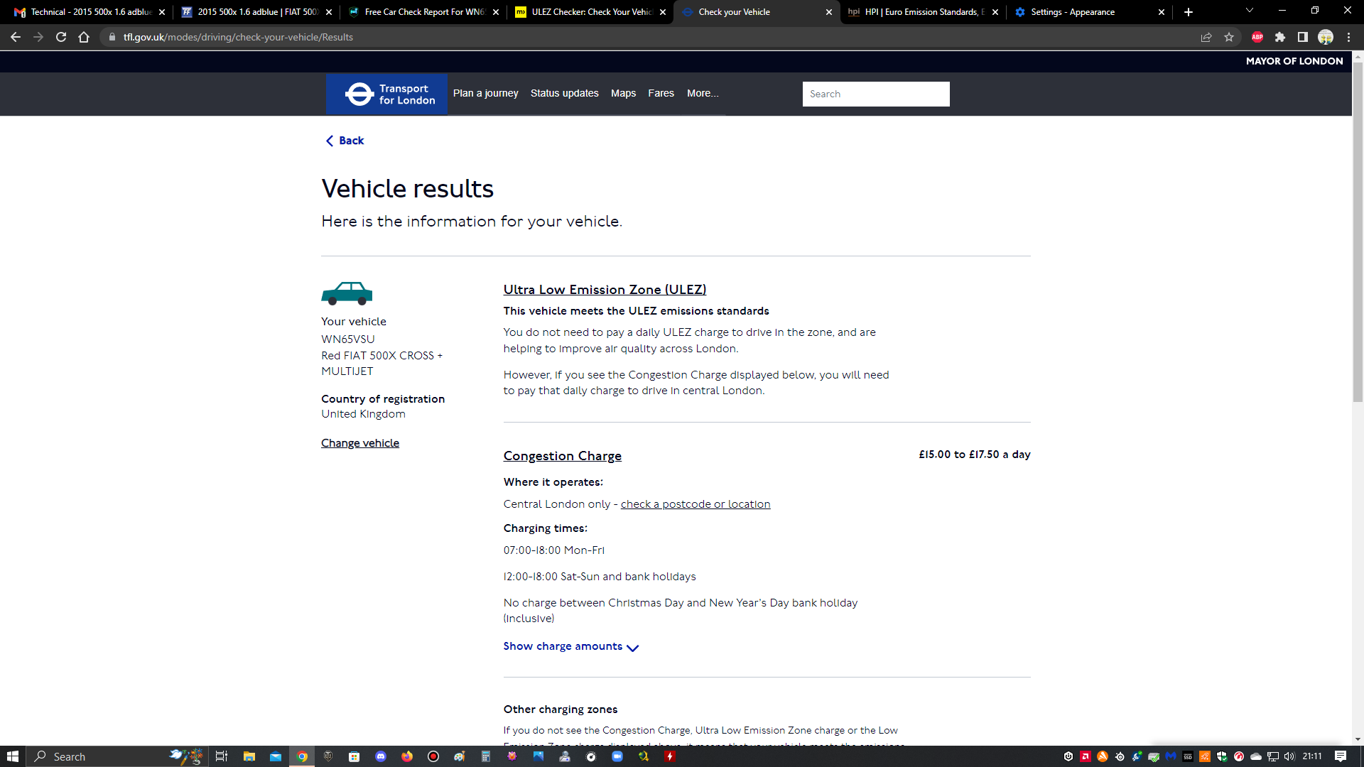Click the Back link
1364x767 pixels.
(345, 141)
